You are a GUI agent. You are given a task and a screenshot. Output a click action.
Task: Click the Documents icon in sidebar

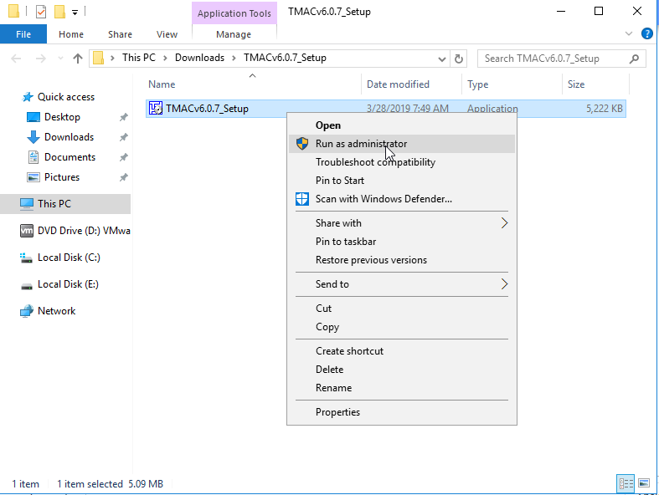click(x=33, y=157)
